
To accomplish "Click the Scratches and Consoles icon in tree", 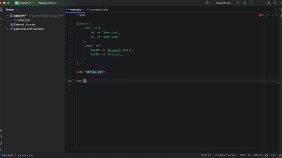I will tap(12, 29).
